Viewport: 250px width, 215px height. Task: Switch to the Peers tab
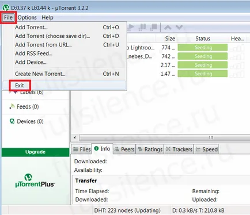coord(124,149)
